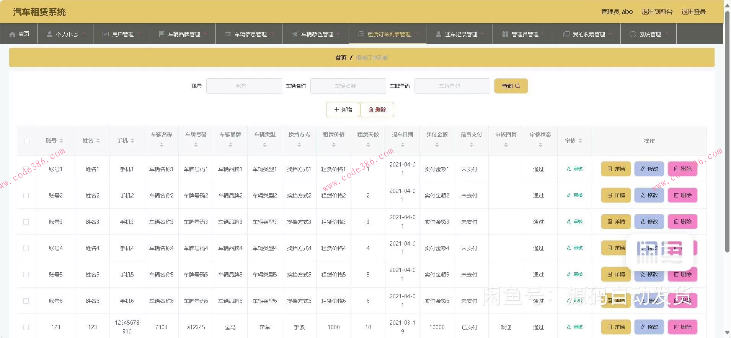The image size is (731, 338).
Task: Expand the 车辆品牌管理 dropdown arrow
Action: pyautogui.click(x=206, y=34)
